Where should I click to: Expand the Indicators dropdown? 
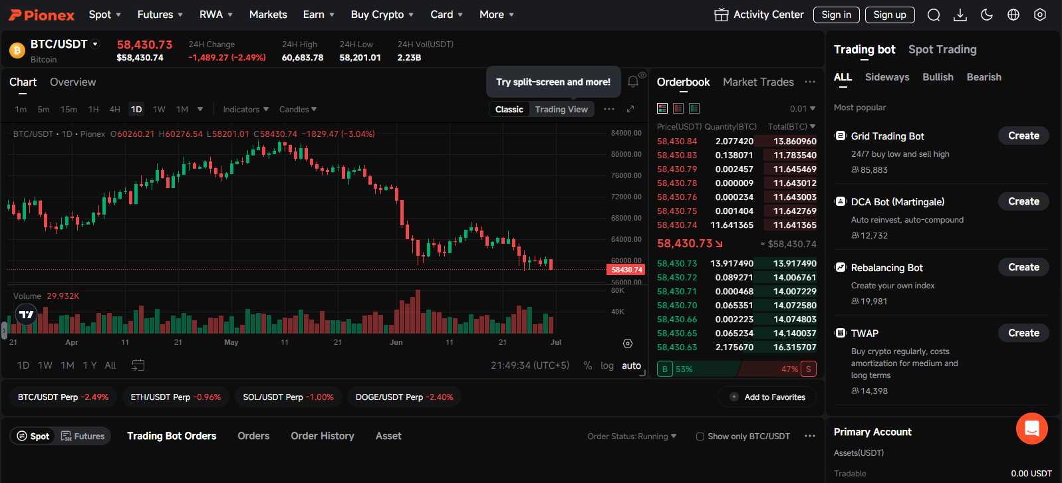(x=246, y=109)
